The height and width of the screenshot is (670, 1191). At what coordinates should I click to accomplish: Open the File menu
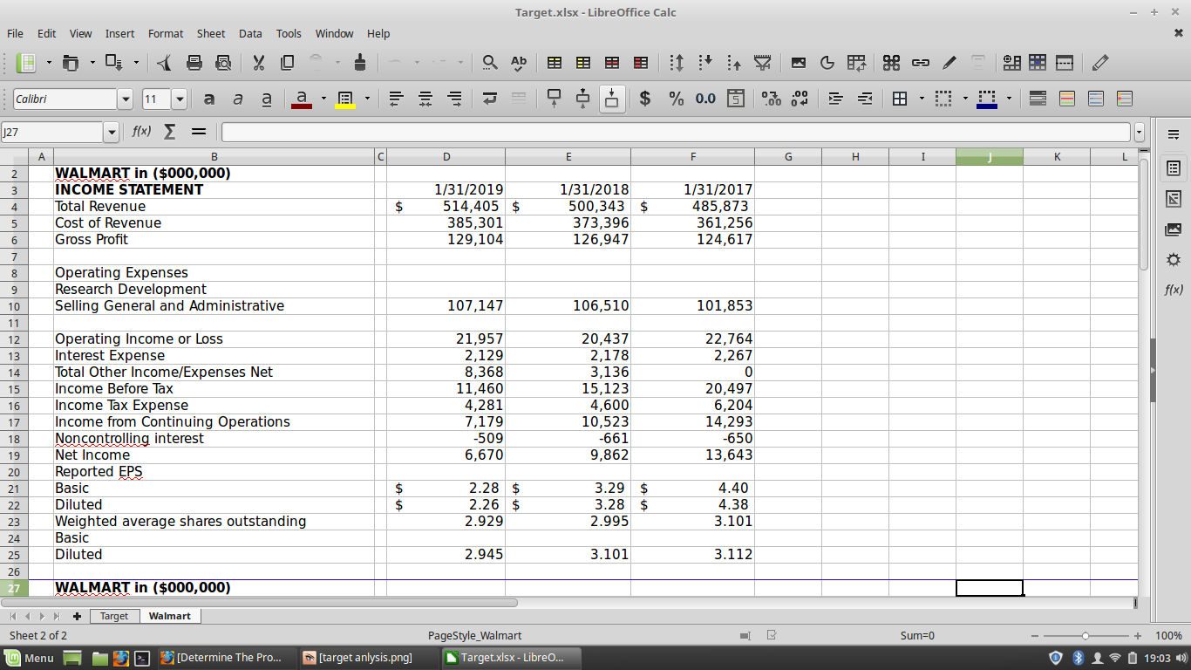[x=15, y=33]
